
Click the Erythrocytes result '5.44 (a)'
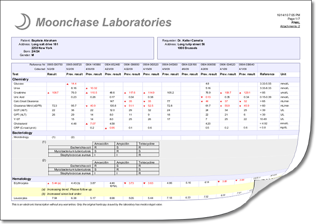tap(57, 183)
